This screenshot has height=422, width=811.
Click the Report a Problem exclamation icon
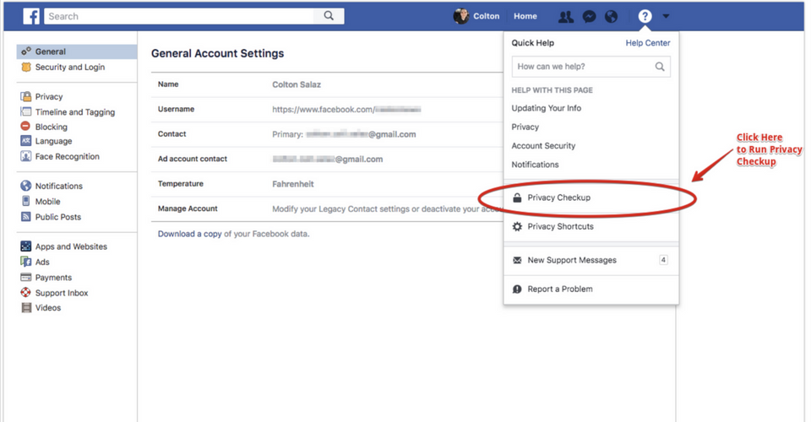(517, 289)
